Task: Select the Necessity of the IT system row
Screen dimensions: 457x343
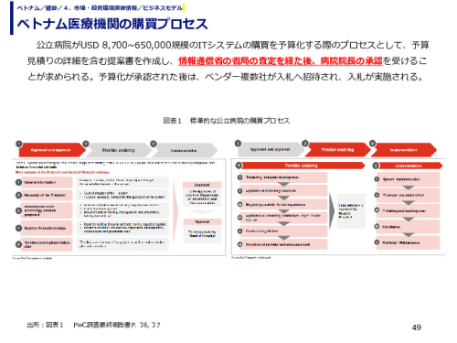Action: tap(44, 195)
